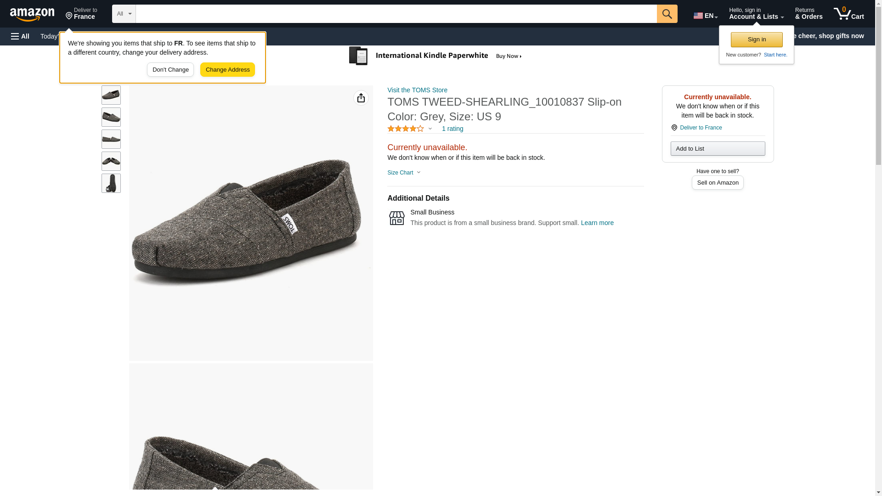Open Returns & Orders

[x=808, y=14]
